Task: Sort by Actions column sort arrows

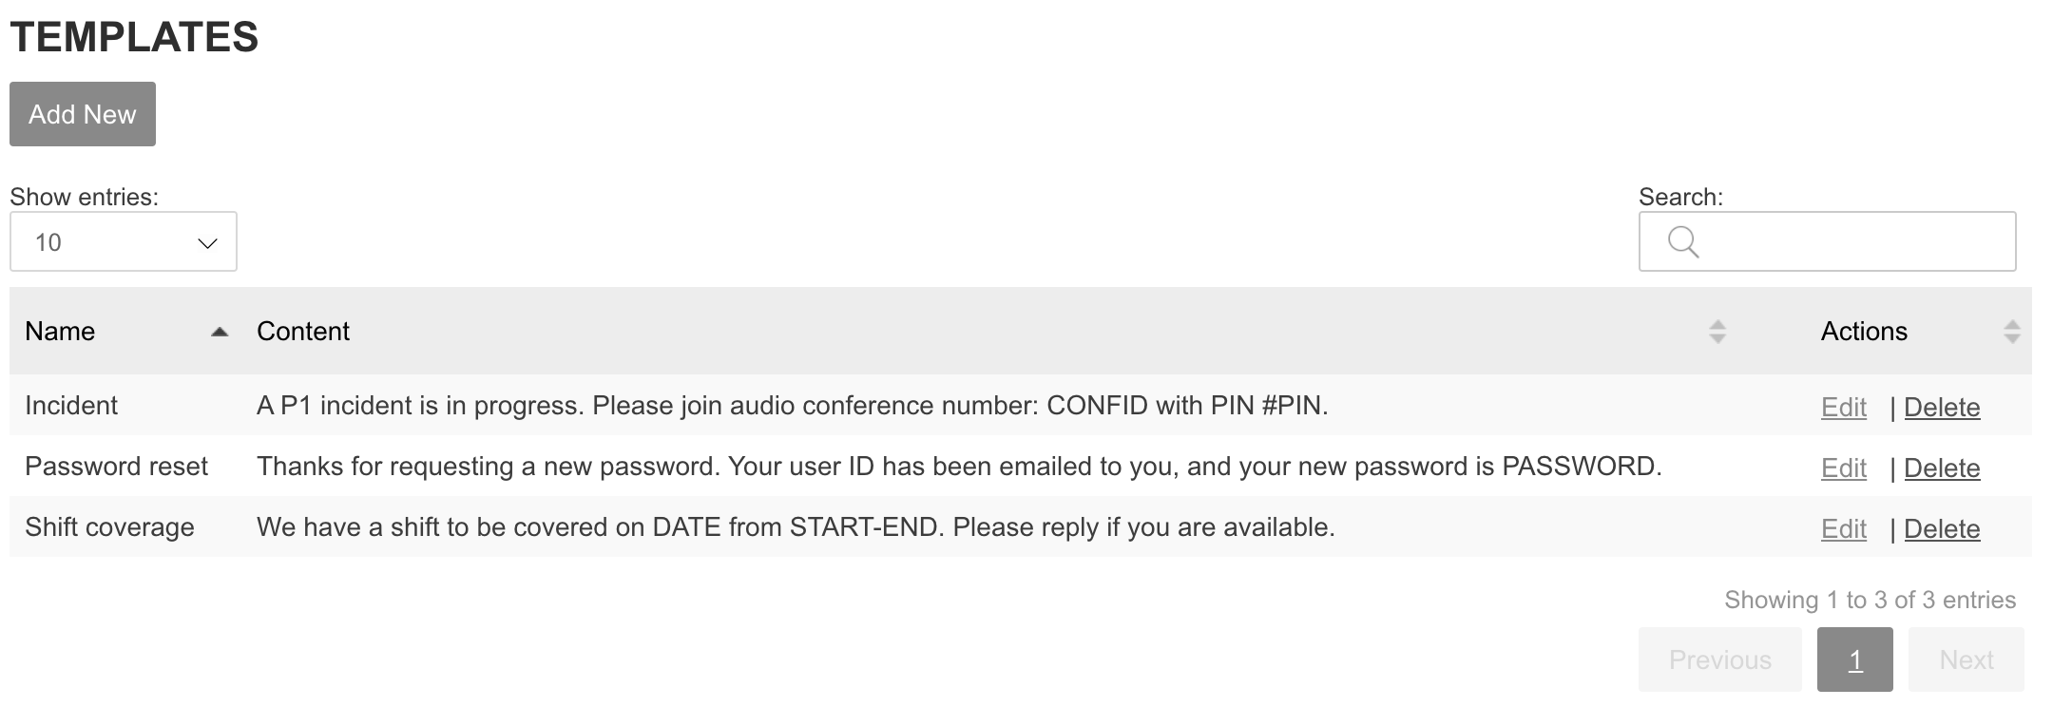Action: [x=2011, y=332]
